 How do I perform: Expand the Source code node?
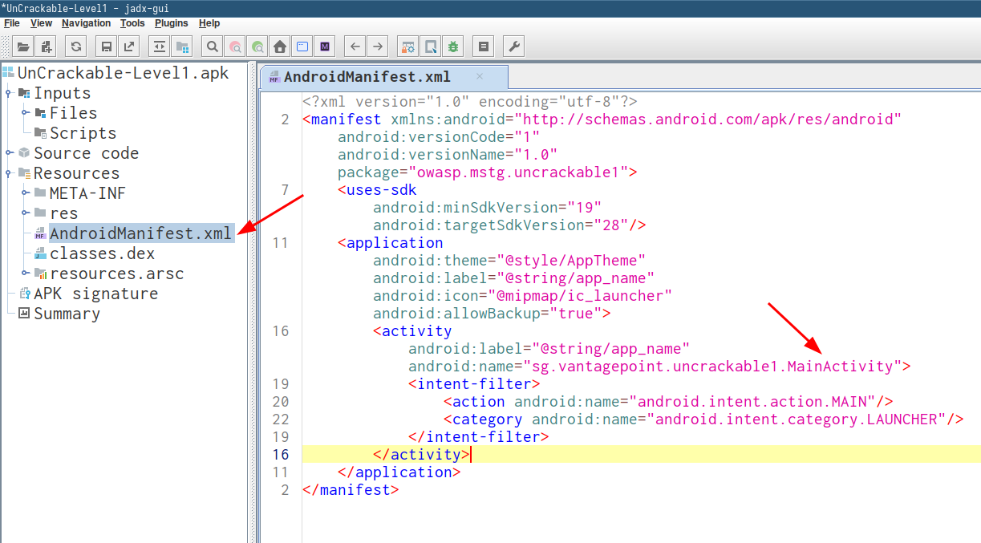9,153
